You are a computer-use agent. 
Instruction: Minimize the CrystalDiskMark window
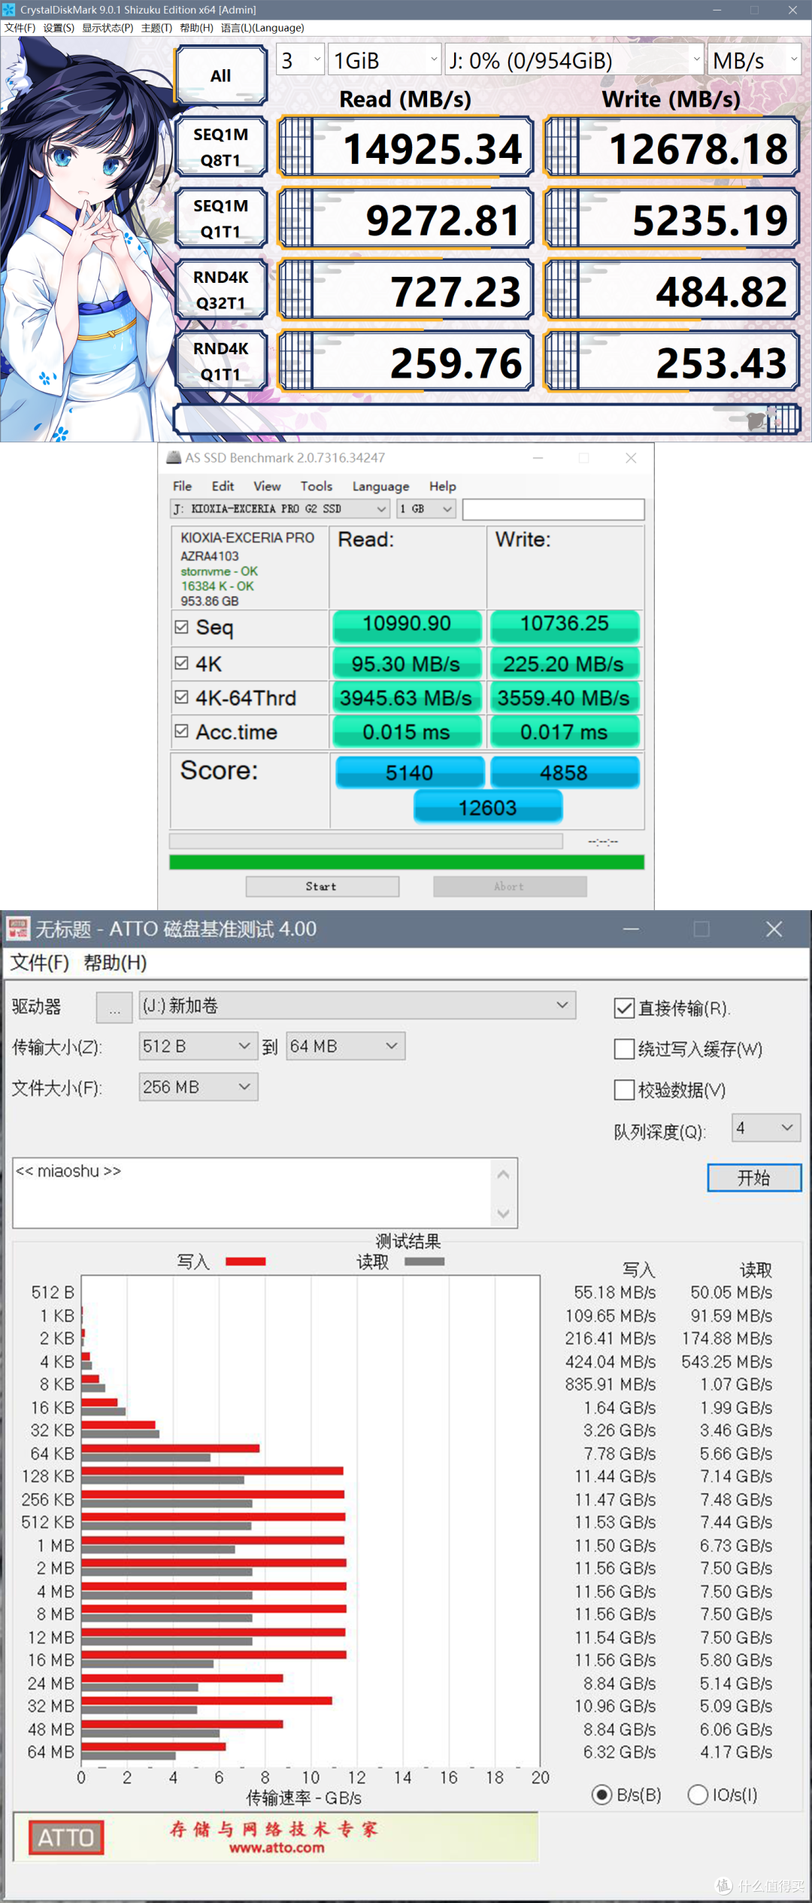(x=717, y=10)
